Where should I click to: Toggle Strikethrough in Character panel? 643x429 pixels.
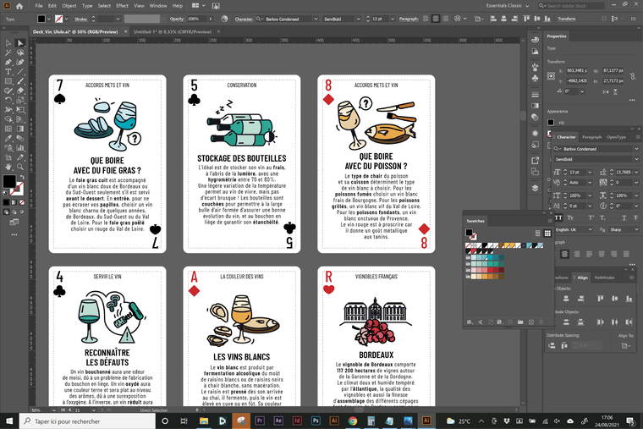[635, 217]
